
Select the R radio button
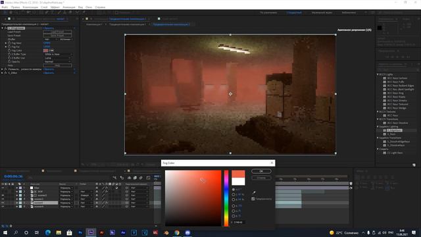[x=234, y=206]
